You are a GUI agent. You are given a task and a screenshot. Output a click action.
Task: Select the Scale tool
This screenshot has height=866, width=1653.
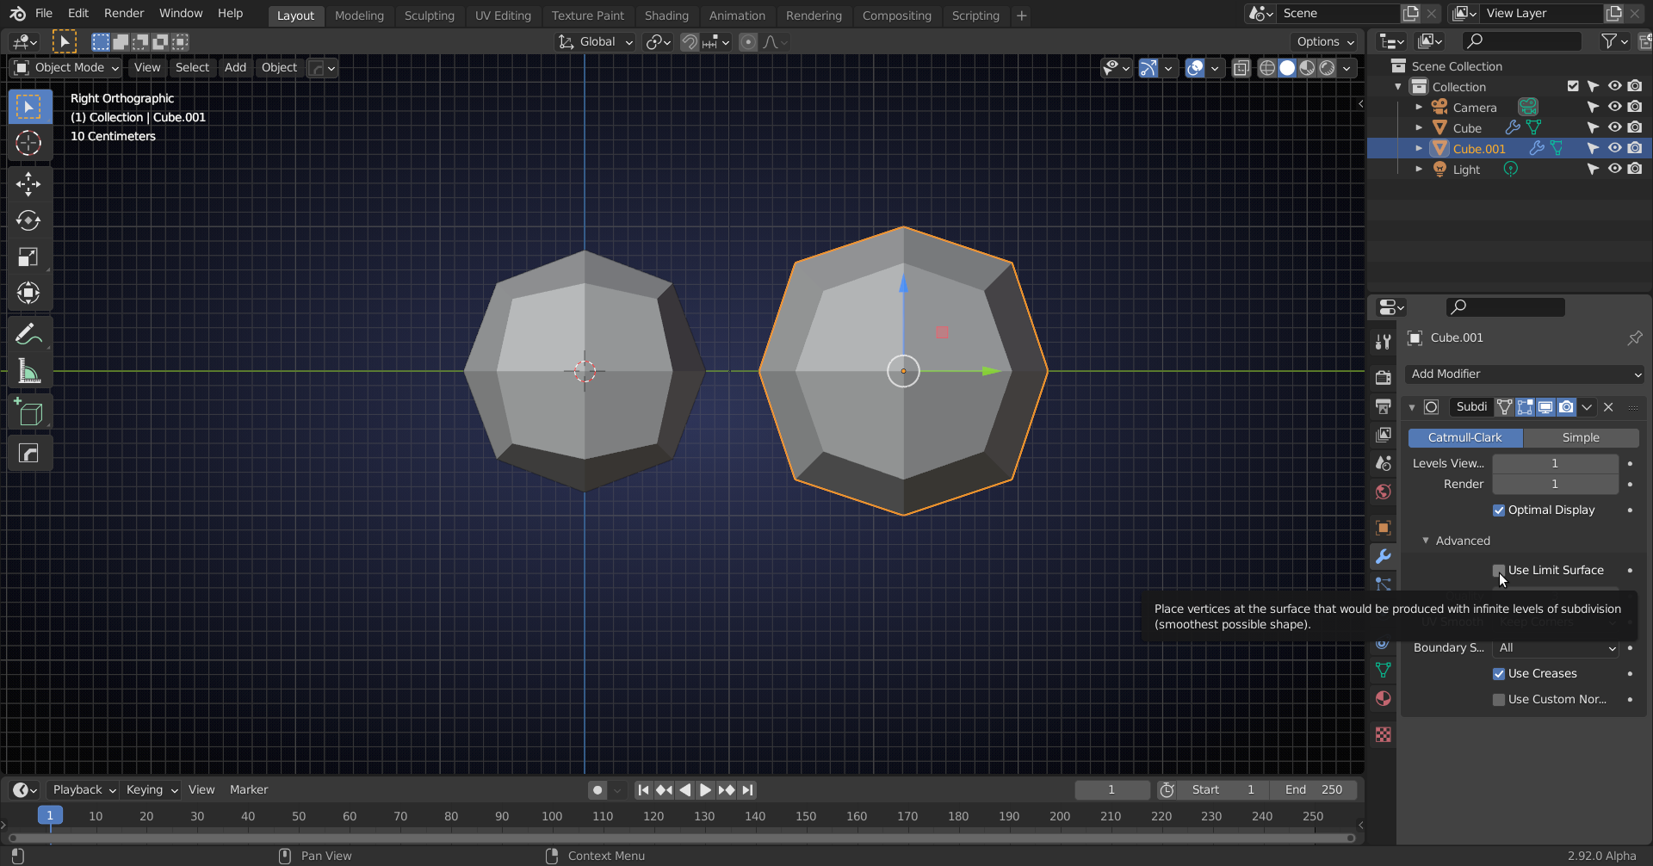(28, 257)
